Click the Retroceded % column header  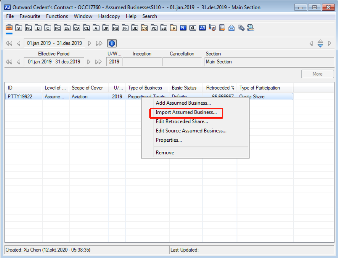click(220, 88)
